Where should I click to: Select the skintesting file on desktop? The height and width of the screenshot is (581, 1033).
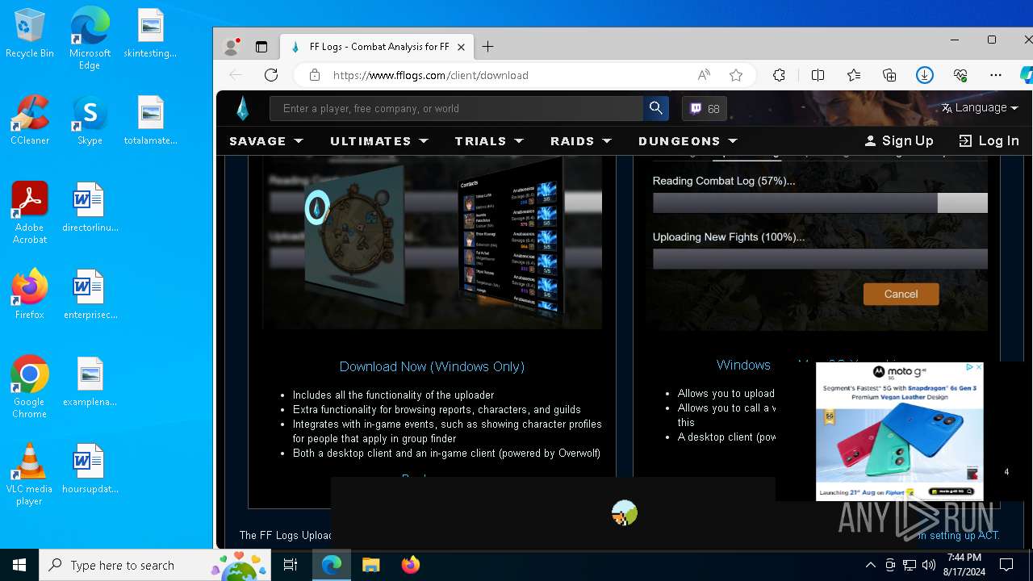click(x=150, y=34)
